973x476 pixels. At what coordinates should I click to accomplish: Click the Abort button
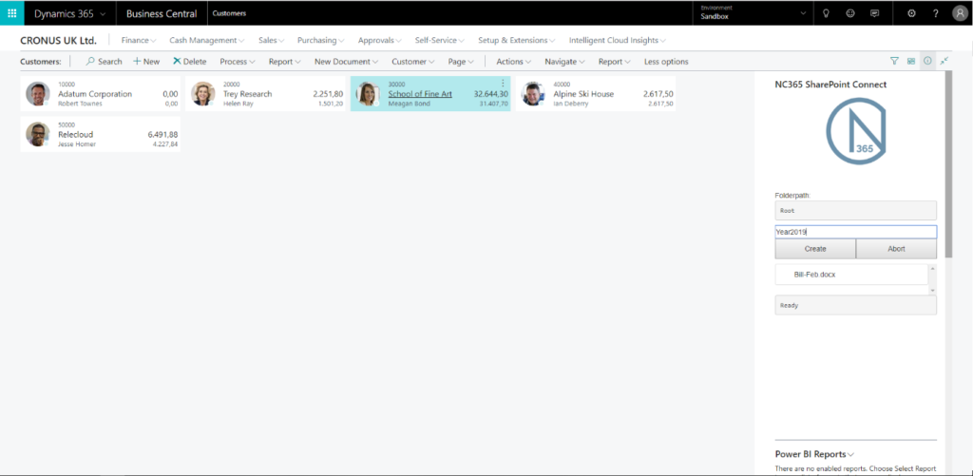(897, 249)
